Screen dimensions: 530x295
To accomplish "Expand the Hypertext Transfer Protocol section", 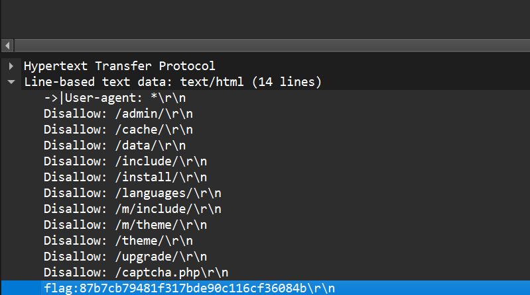I will [11, 66].
